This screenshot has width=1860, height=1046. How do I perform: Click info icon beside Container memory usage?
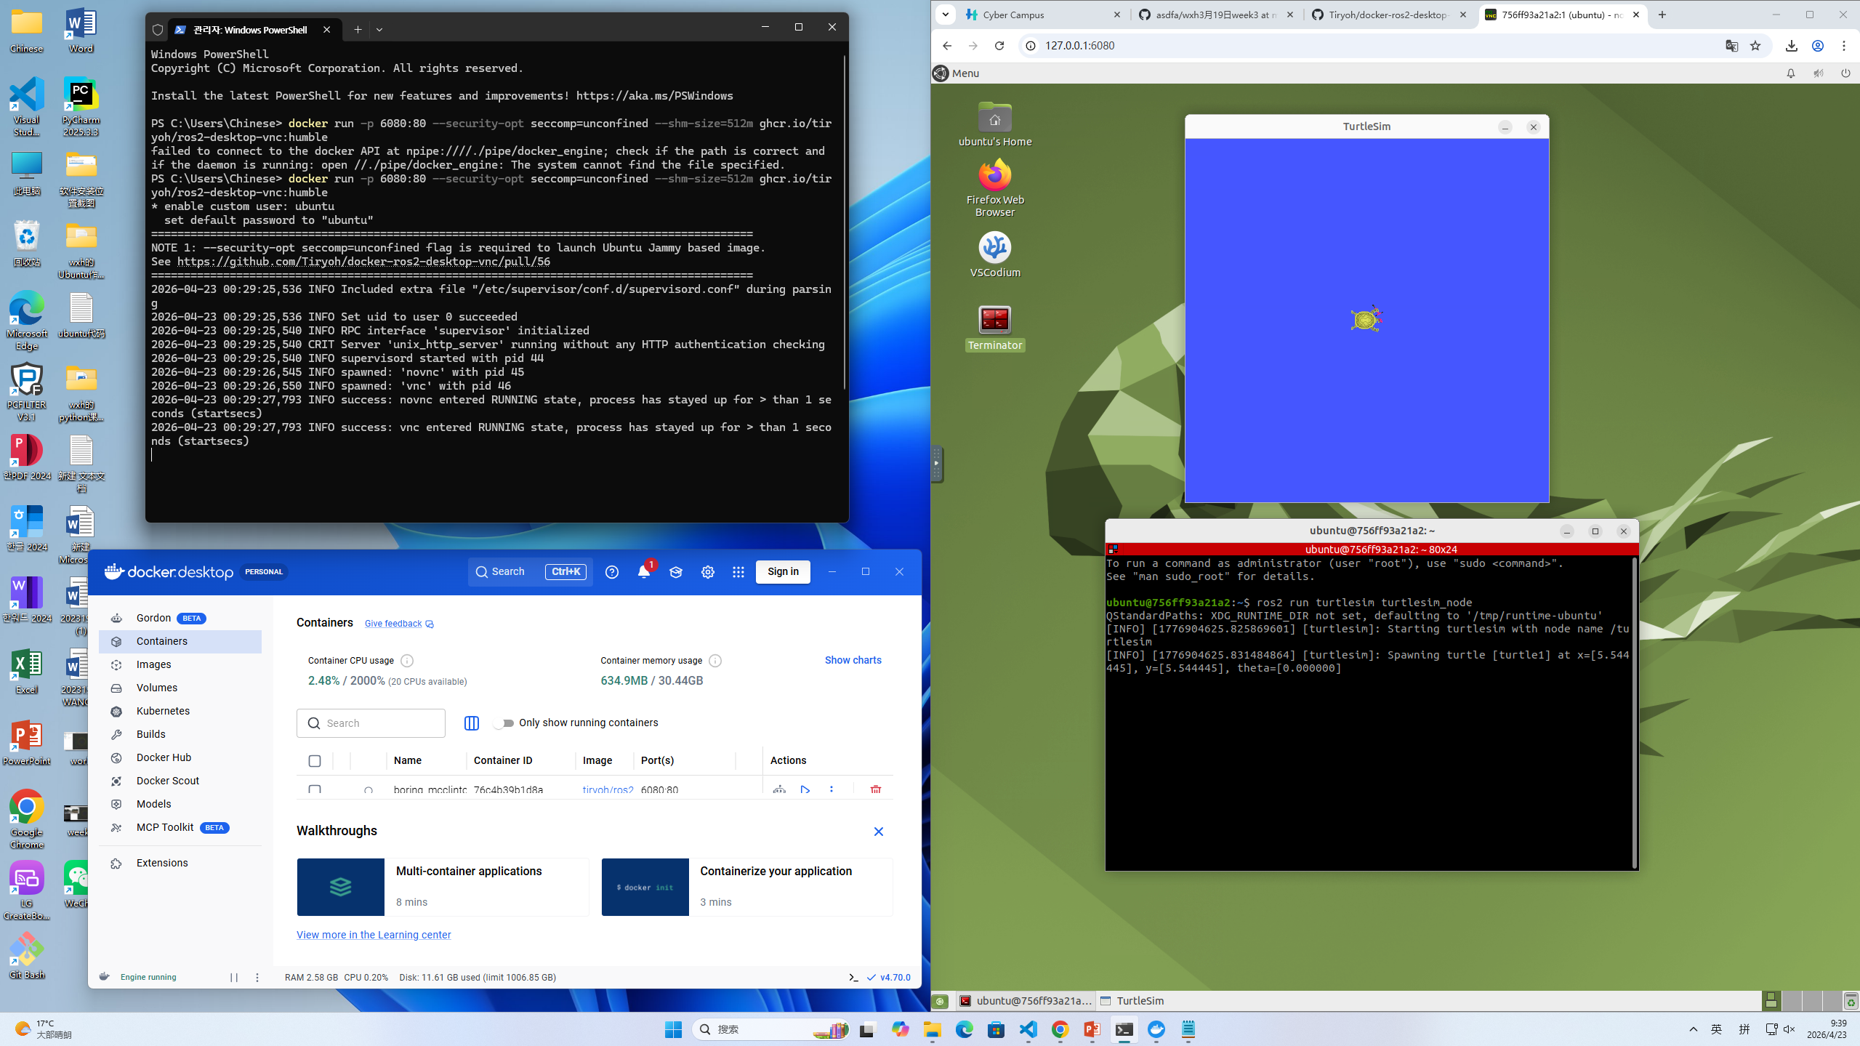[x=715, y=661]
